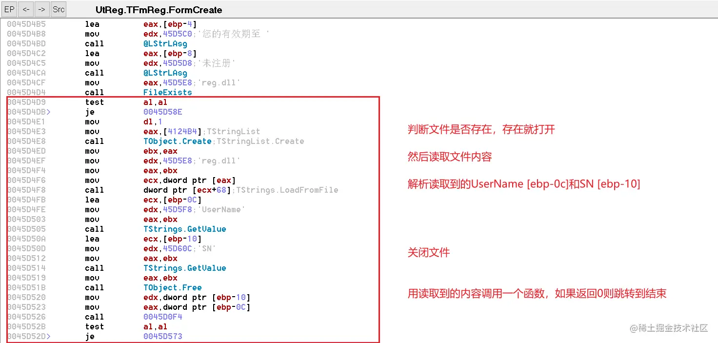This screenshot has width=718, height=343.
Task: Select line 0045D503 mov eax,ebx
Action: click(92, 219)
